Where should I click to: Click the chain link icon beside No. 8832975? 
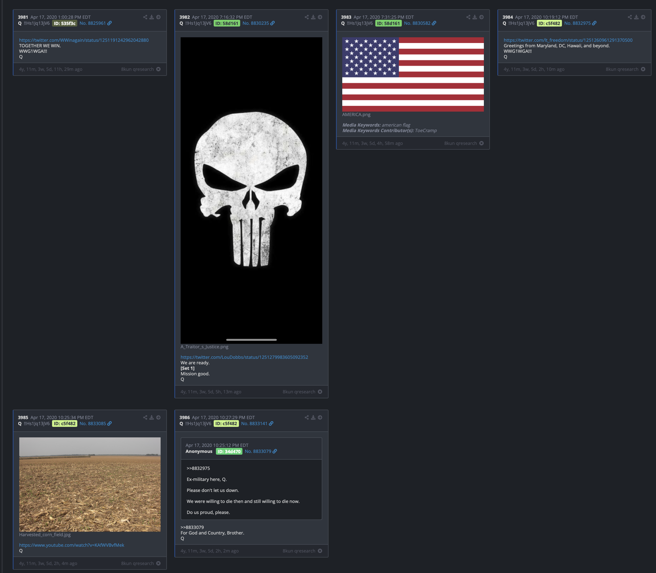point(594,23)
